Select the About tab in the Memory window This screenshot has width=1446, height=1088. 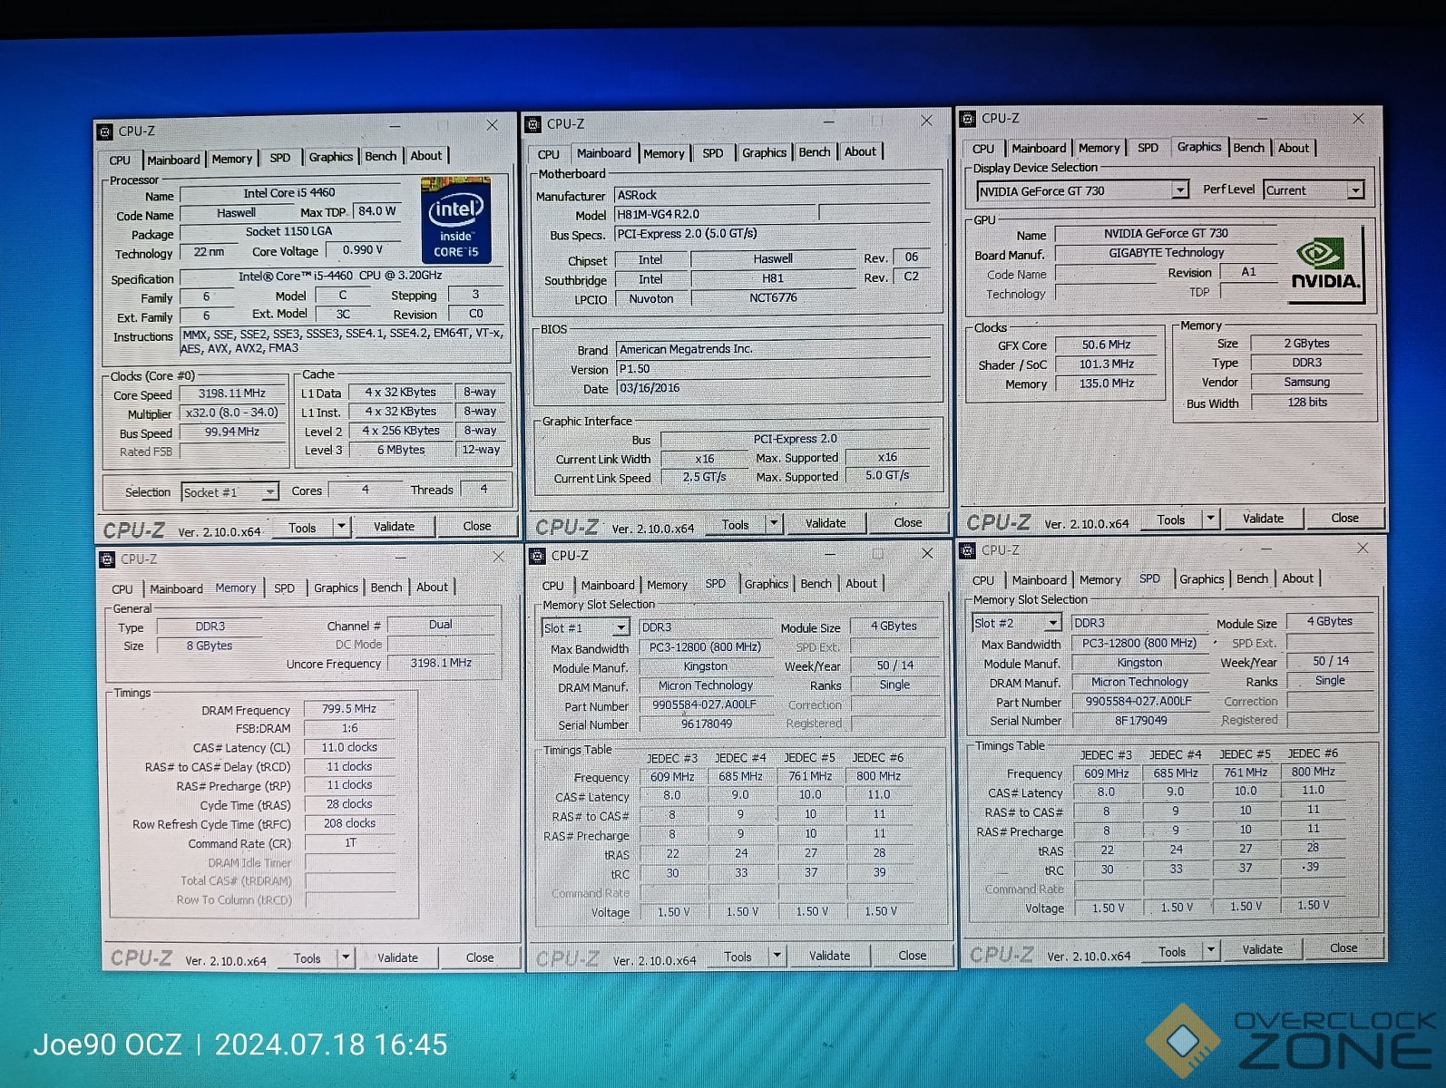click(432, 587)
